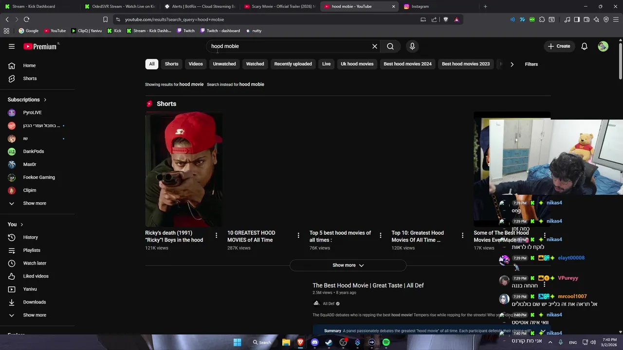Open the search Filters button
Viewport: 623px width, 350px height.
coord(531,64)
